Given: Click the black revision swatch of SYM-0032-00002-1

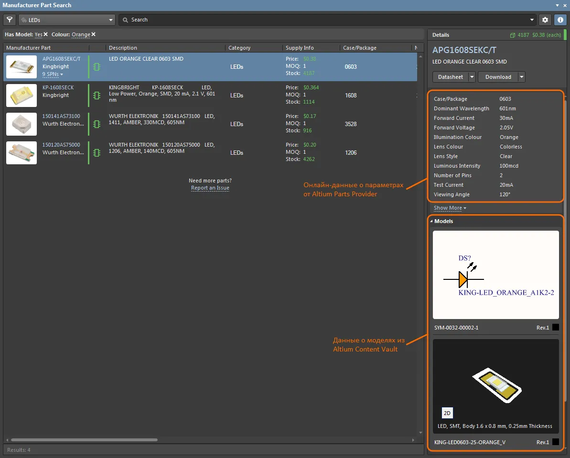Looking at the screenshot, I should 555,328.
